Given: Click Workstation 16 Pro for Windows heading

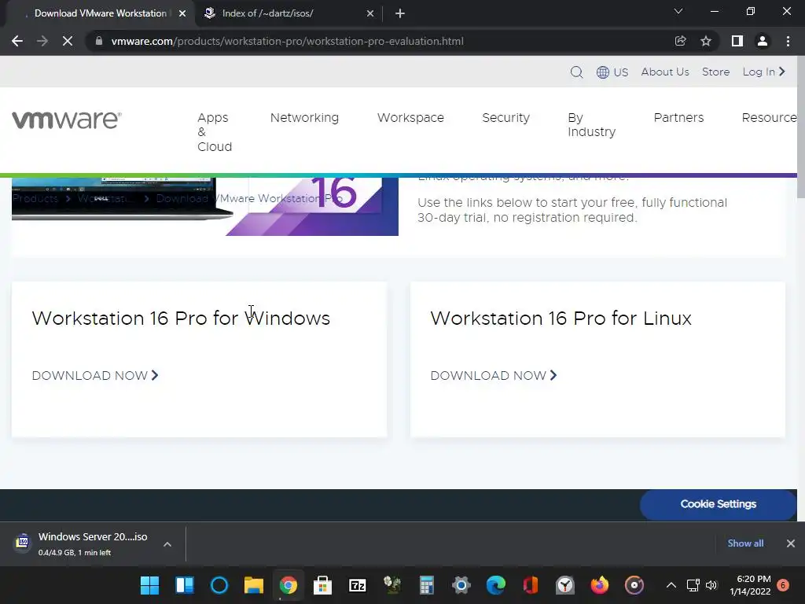Looking at the screenshot, I should [x=181, y=319].
